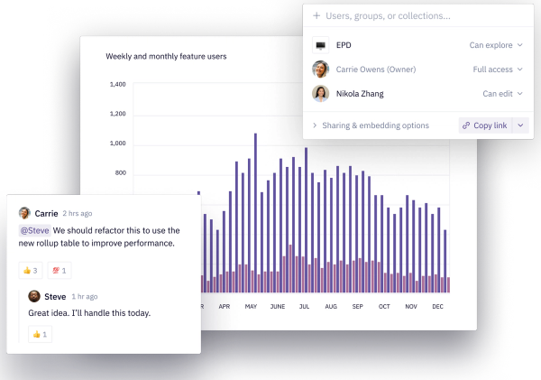Click the DEC month label on chart axis
This screenshot has height=380, width=541.
coord(437,306)
